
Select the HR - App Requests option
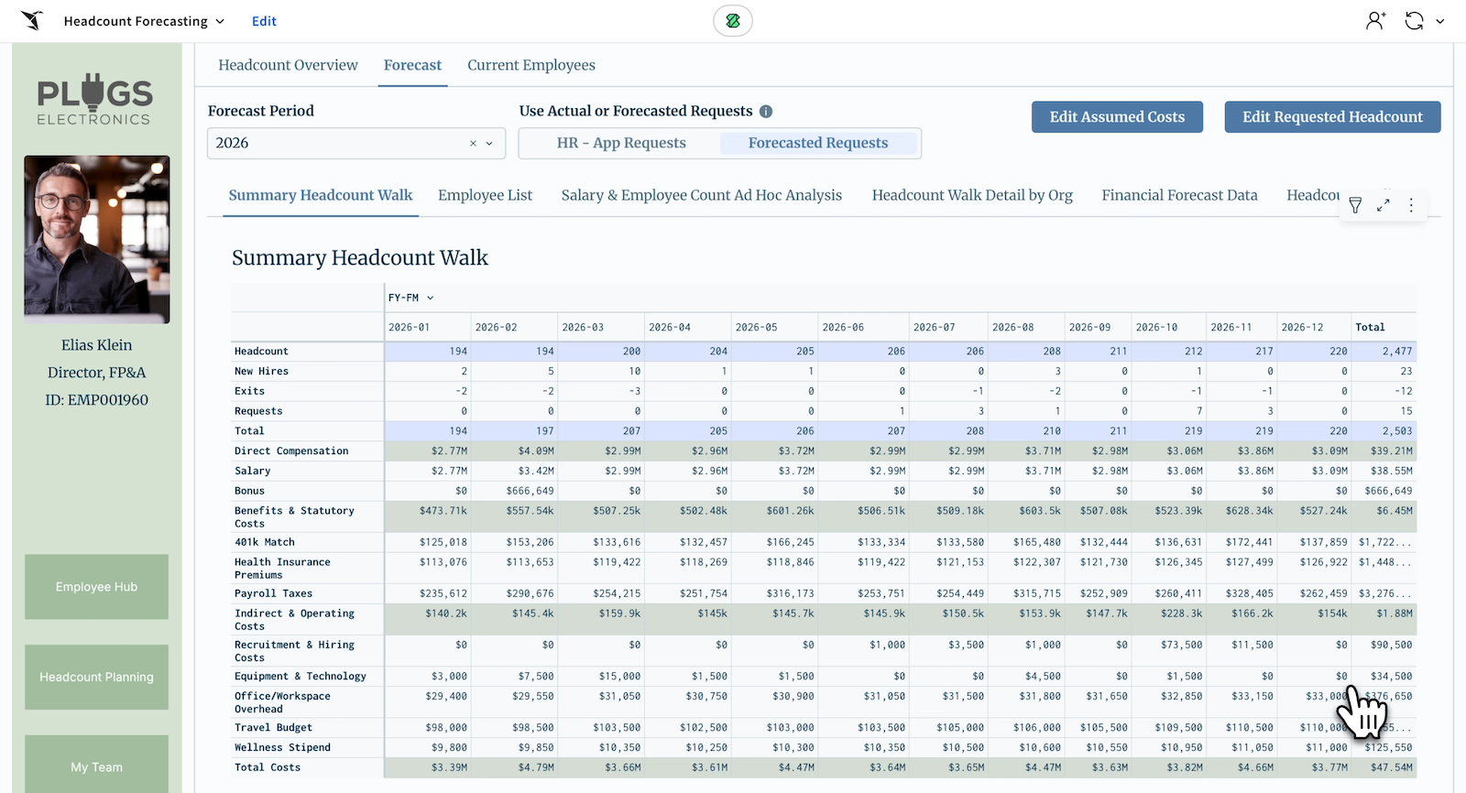click(621, 143)
